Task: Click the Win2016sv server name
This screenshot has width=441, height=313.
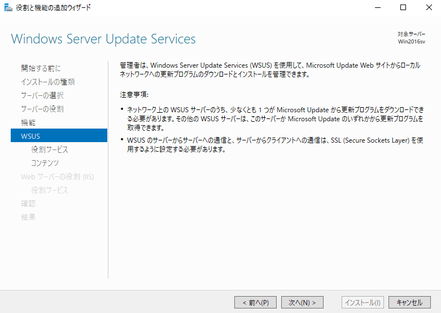Action: click(x=412, y=42)
